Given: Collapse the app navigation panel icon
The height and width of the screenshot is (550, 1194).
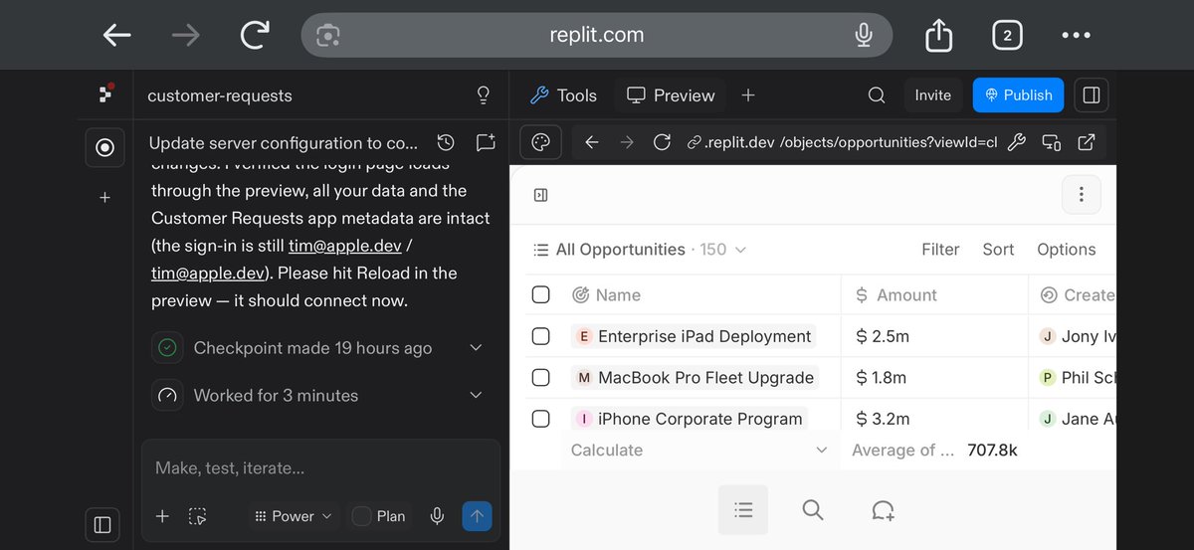Looking at the screenshot, I should tap(541, 195).
